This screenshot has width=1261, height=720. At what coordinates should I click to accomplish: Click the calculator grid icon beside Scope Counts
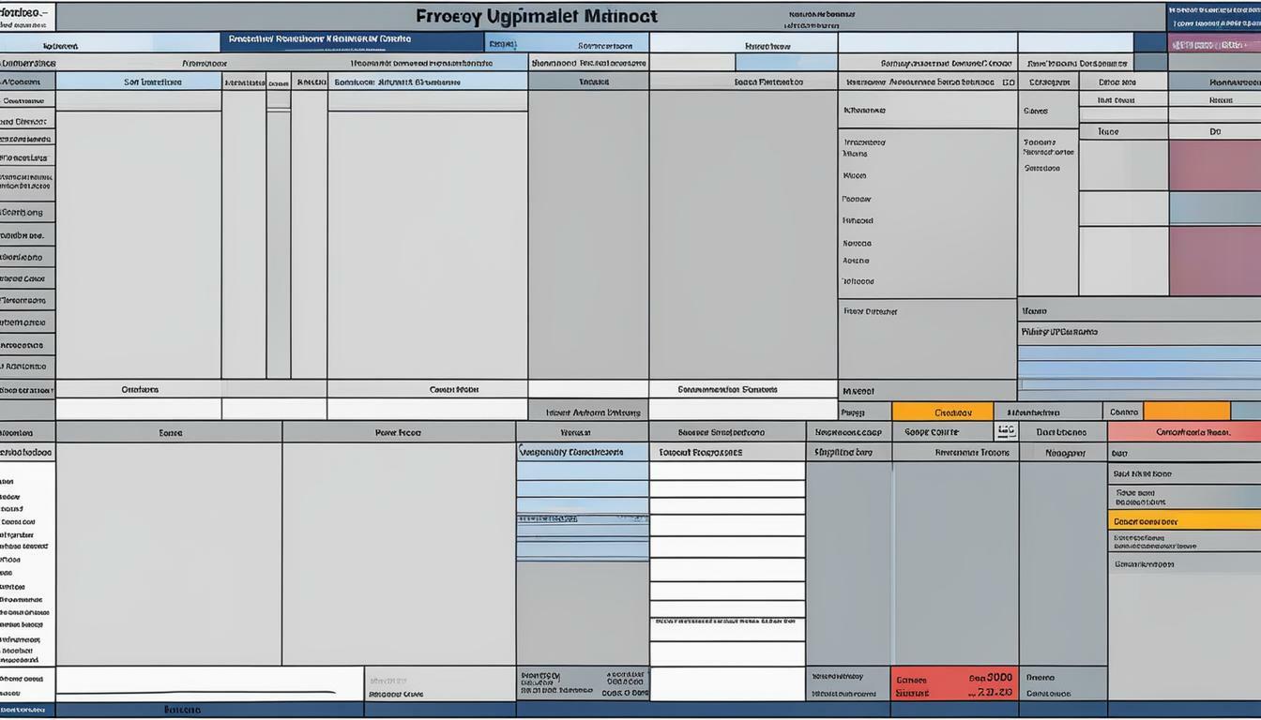pos(1006,431)
